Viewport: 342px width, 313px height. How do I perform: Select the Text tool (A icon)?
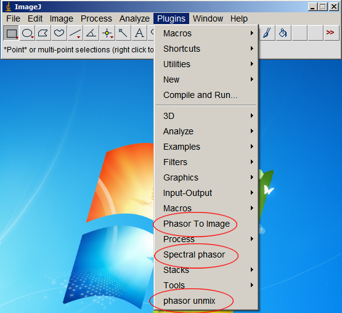tap(139, 33)
